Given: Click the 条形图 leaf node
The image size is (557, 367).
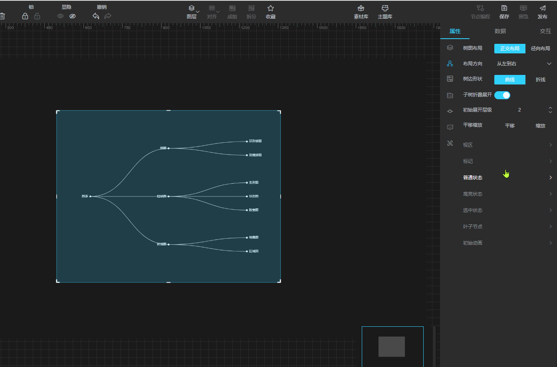Looking at the screenshot, I should click(252, 183).
